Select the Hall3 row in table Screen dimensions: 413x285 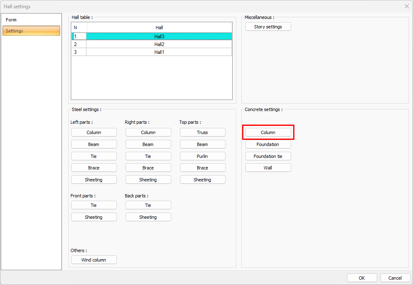coord(159,37)
